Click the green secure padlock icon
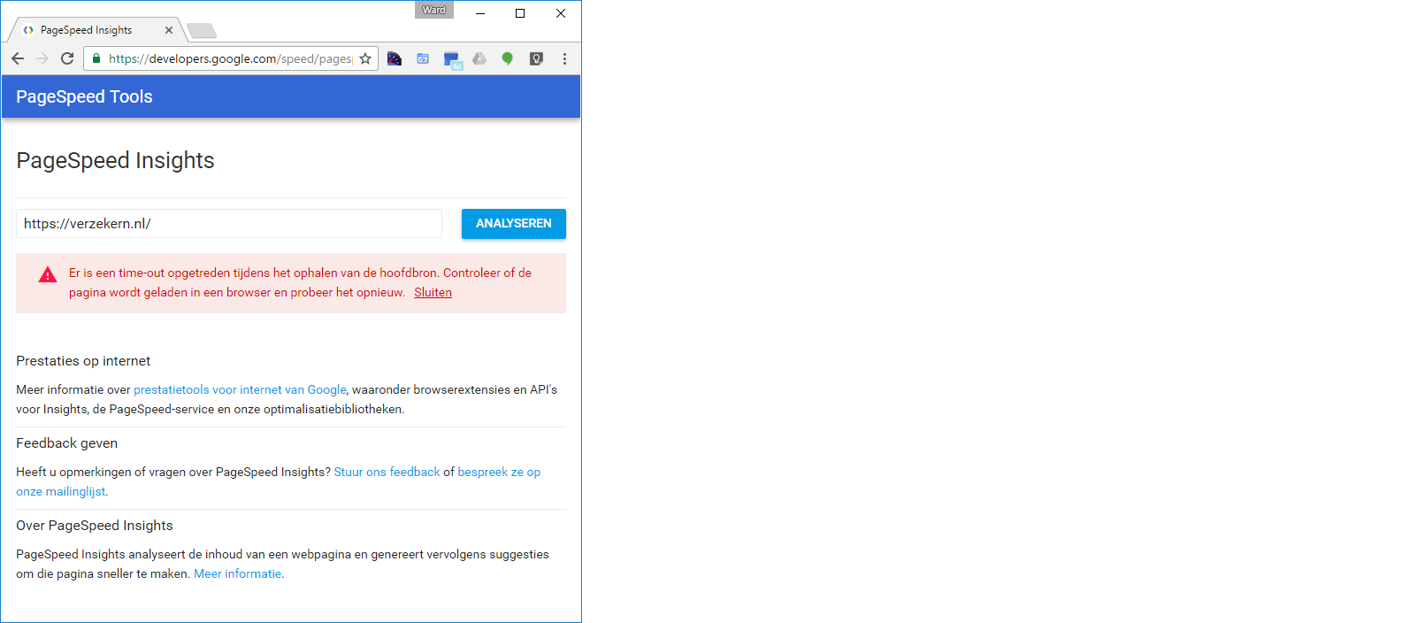The width and height of the screenshot is (1410, 623). click(x=96, y=58)
